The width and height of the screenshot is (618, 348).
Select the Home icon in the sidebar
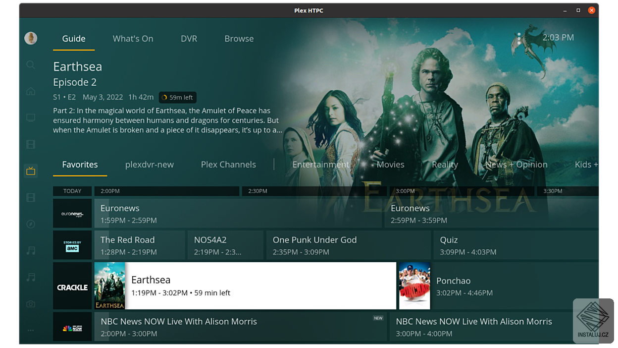pos(31,91)
